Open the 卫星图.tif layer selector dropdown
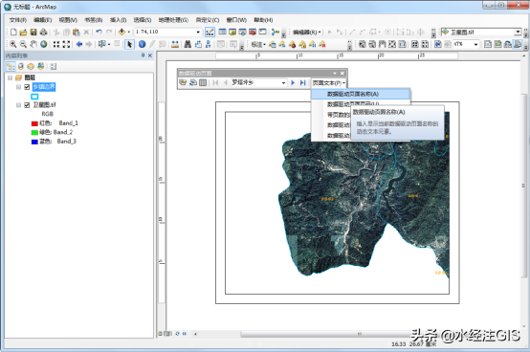The width and height of the screenshot is (530, 352). coord(518,33)
